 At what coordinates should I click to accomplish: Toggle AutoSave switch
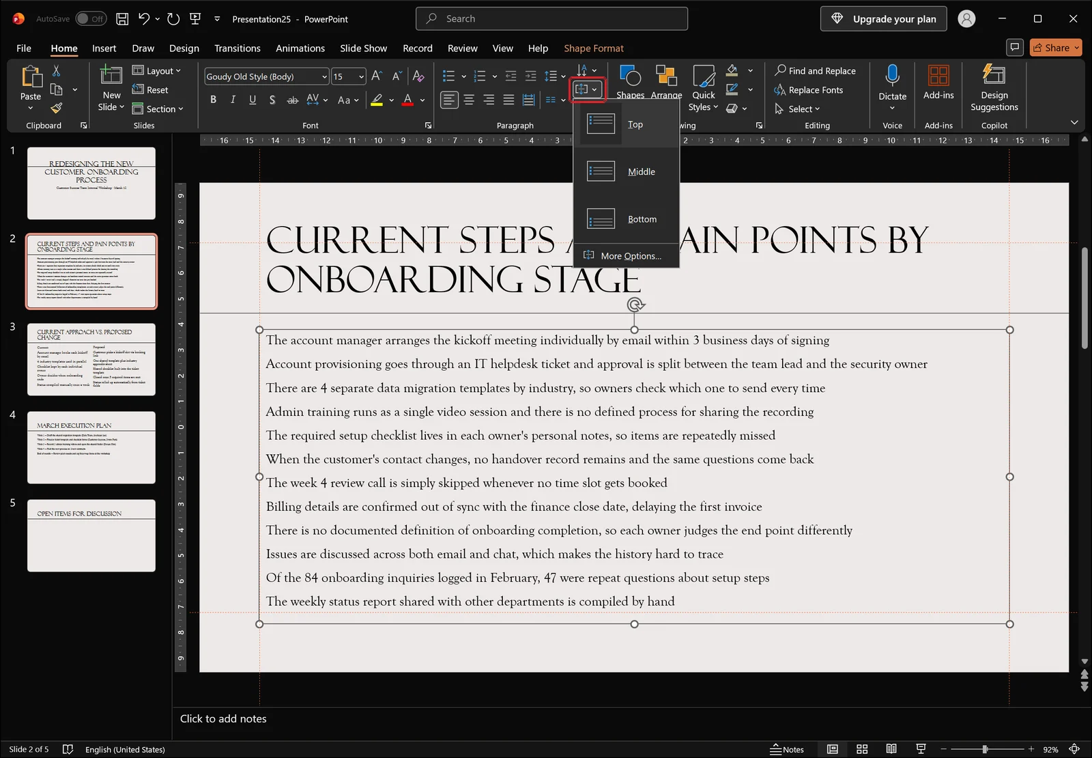pyautogui.click(x=90, y=19)
